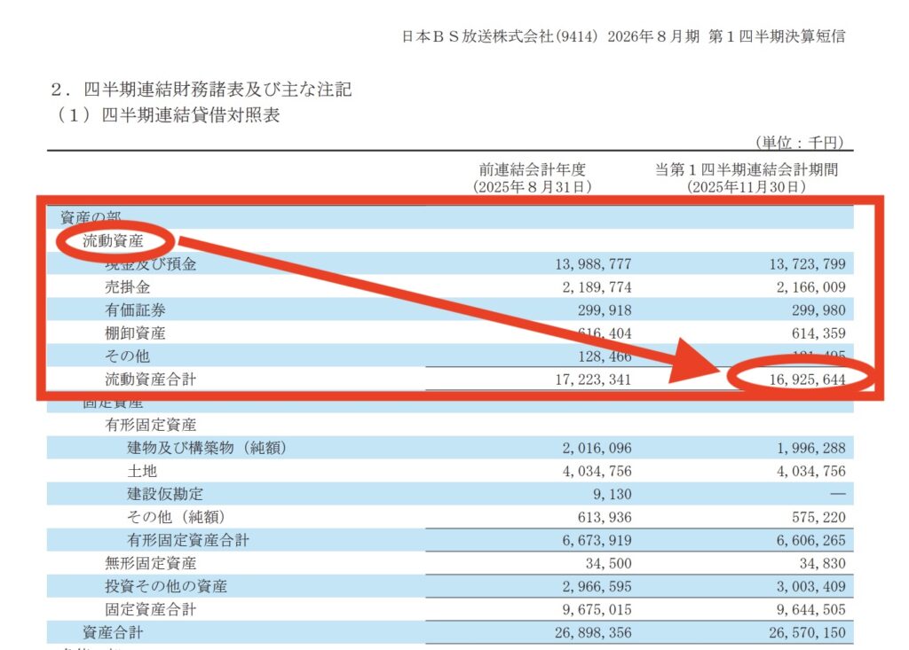Select the 建物及び構築物（純額） label
This screenshot has height=650, width=909.
(206, 449)
